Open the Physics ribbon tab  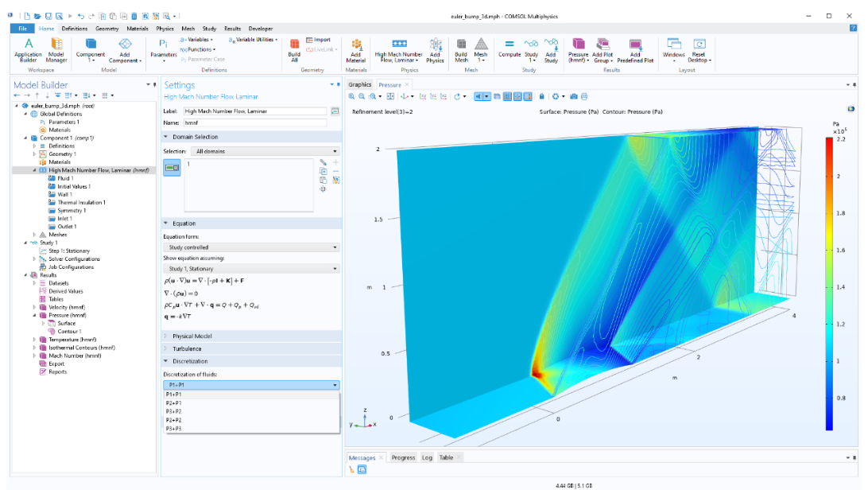point(165,28)
